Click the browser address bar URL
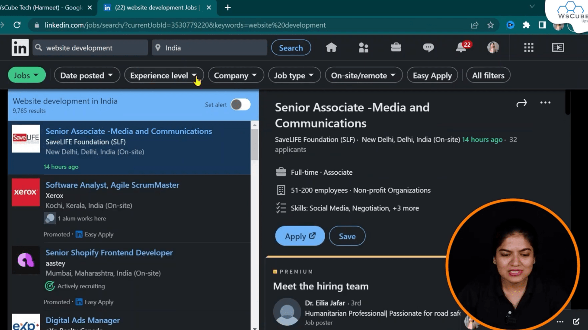The width and height of the screenshot is (588, 330). pyautogui.click(x=185, y=25)
